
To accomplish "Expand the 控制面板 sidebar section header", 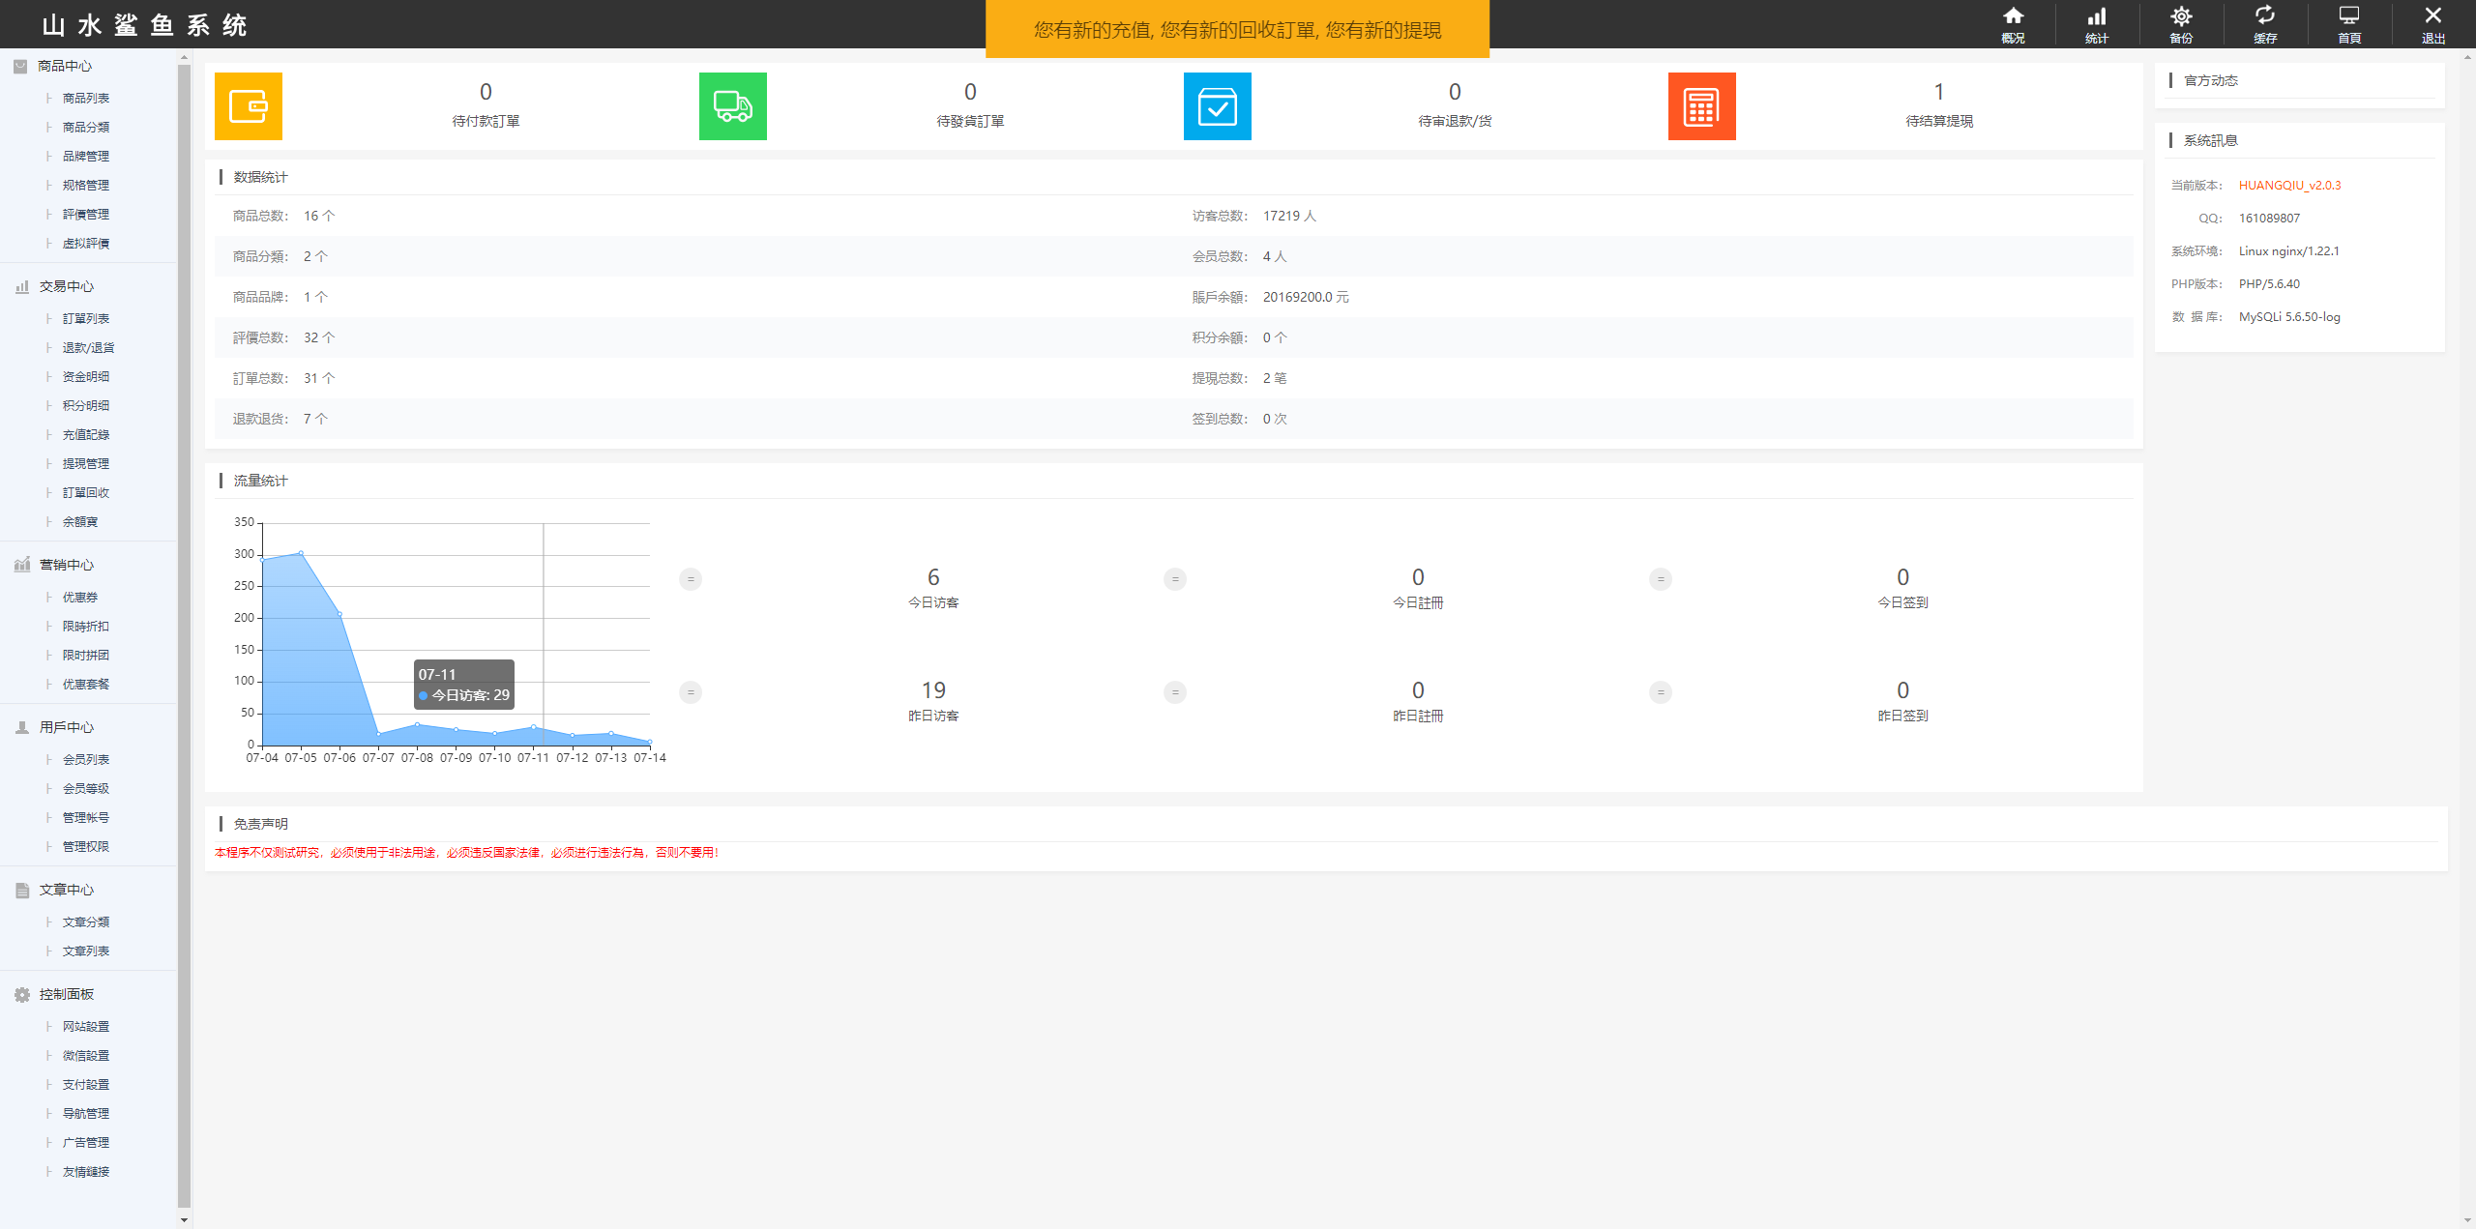I will [x=66, y=994].
